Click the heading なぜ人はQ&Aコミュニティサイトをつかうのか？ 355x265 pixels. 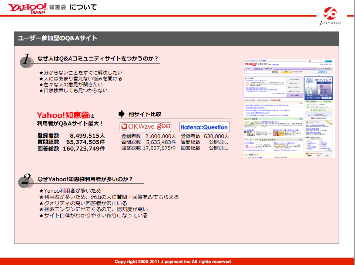click(98, 58)
